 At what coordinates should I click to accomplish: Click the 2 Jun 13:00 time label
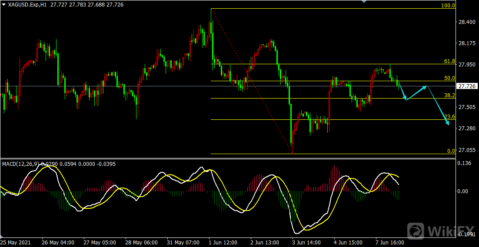266,242
